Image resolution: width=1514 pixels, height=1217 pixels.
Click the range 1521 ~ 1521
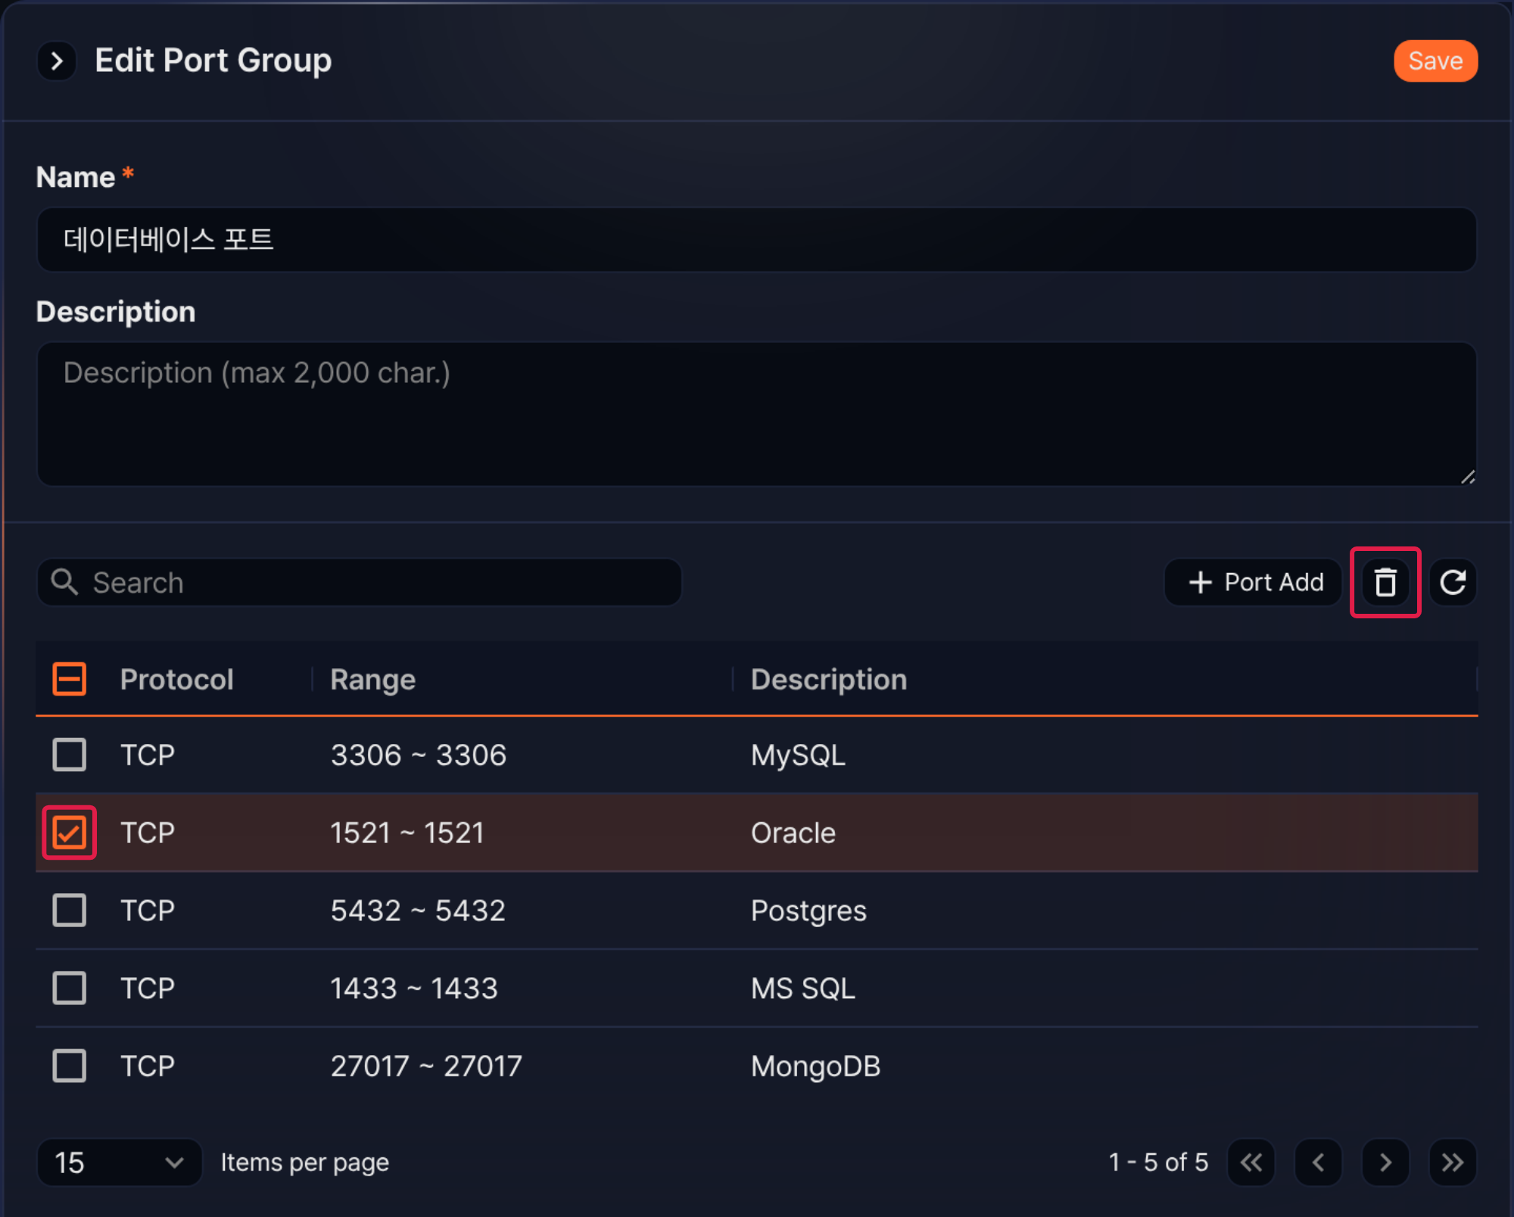(407, 833)
